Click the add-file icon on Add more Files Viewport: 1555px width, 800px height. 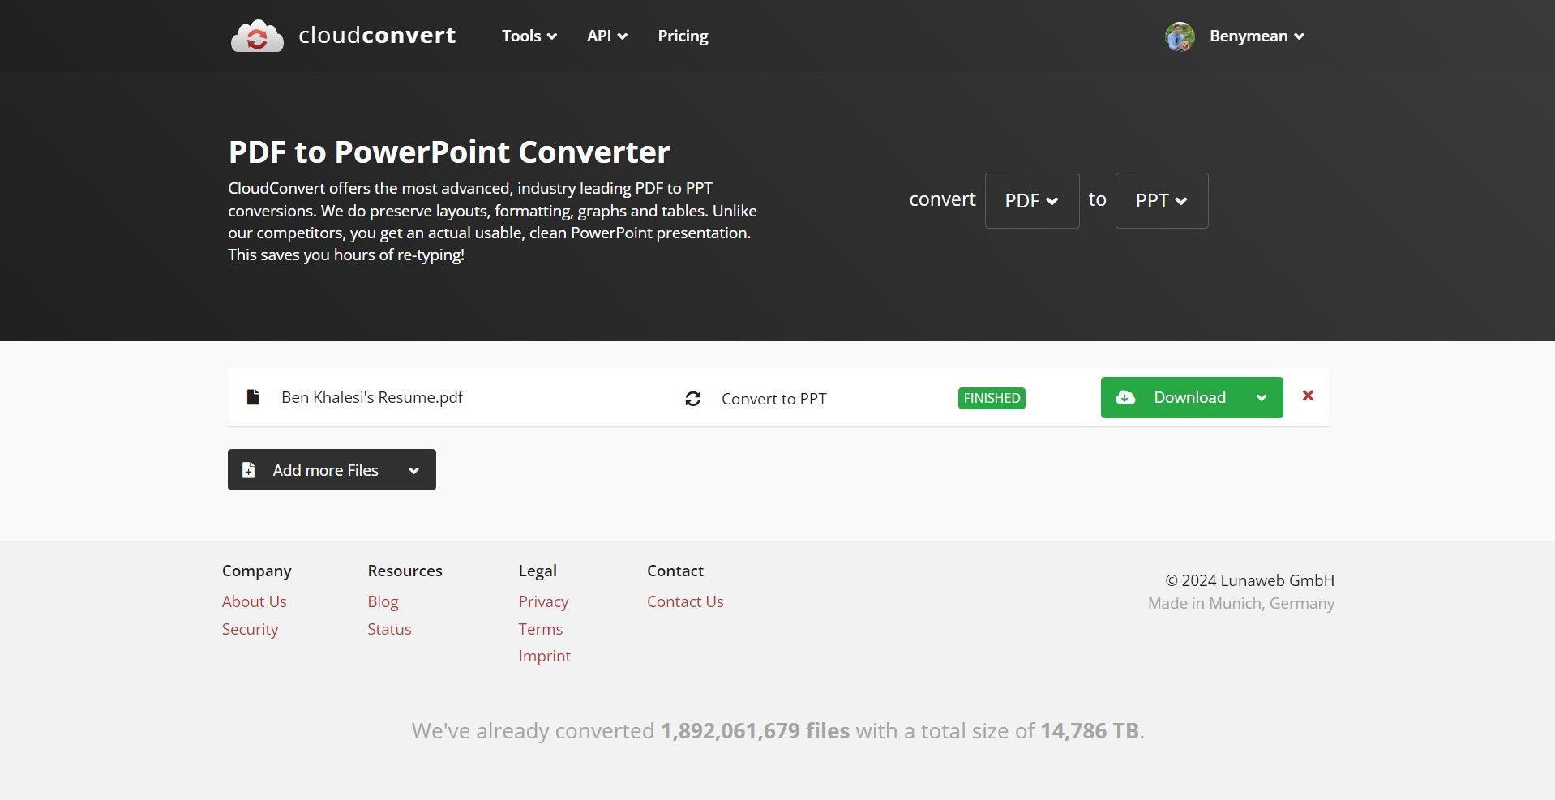coord(247,469)
